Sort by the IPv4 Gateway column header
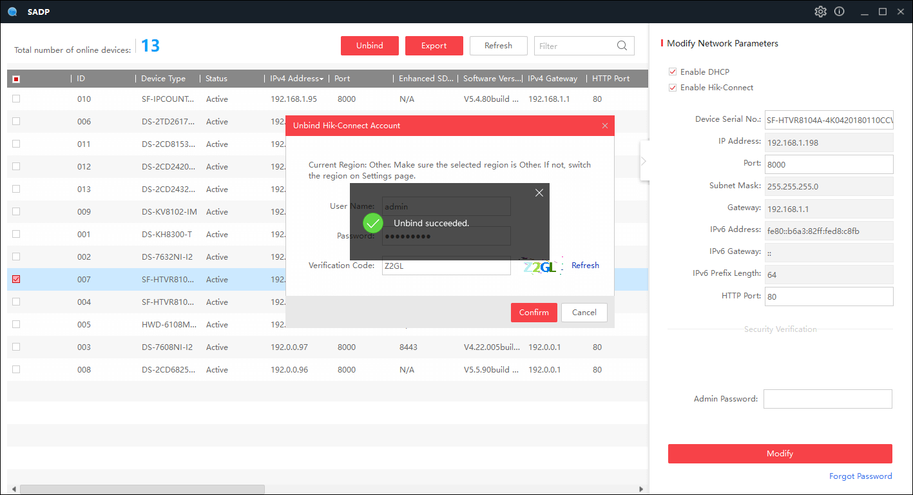 [554, 79]
